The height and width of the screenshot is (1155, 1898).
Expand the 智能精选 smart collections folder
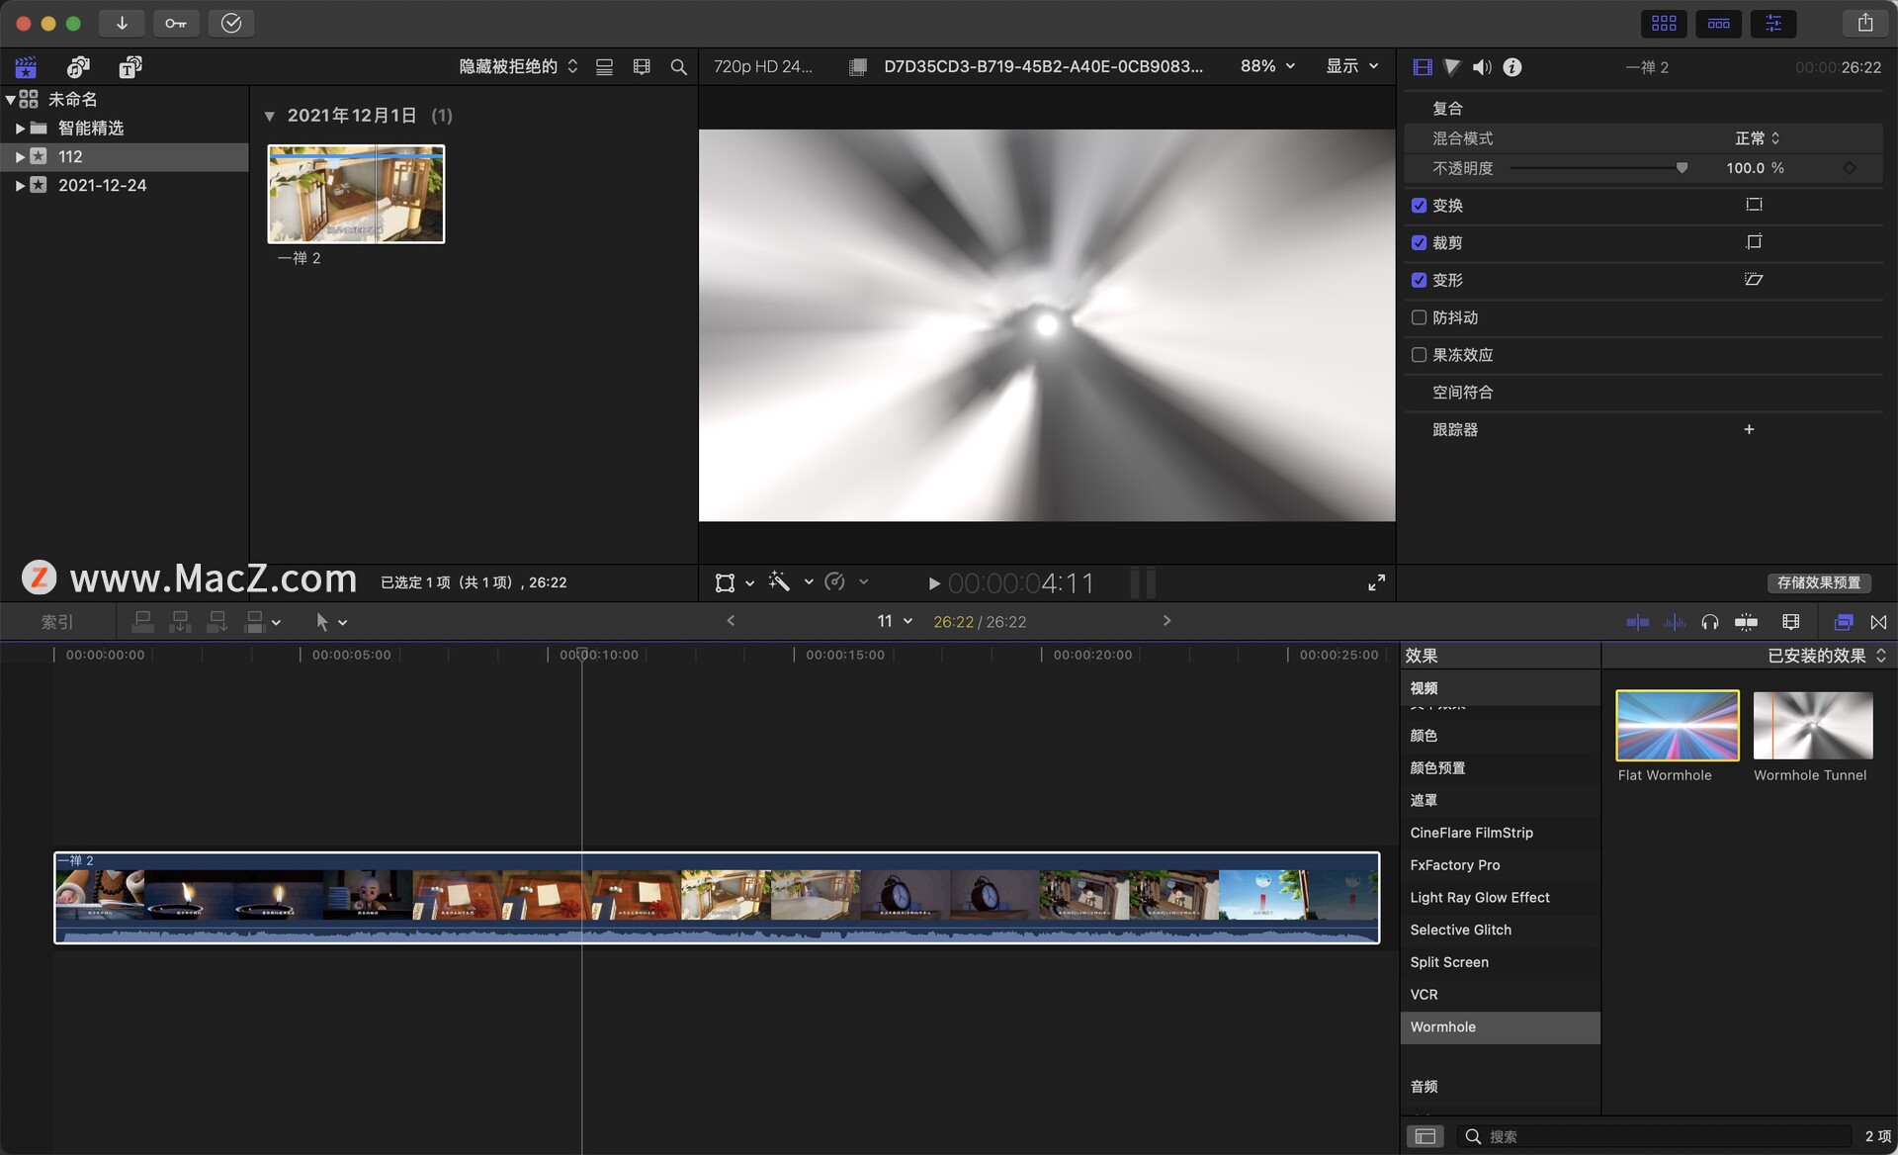pyautogui.click(x=19, y=128)
